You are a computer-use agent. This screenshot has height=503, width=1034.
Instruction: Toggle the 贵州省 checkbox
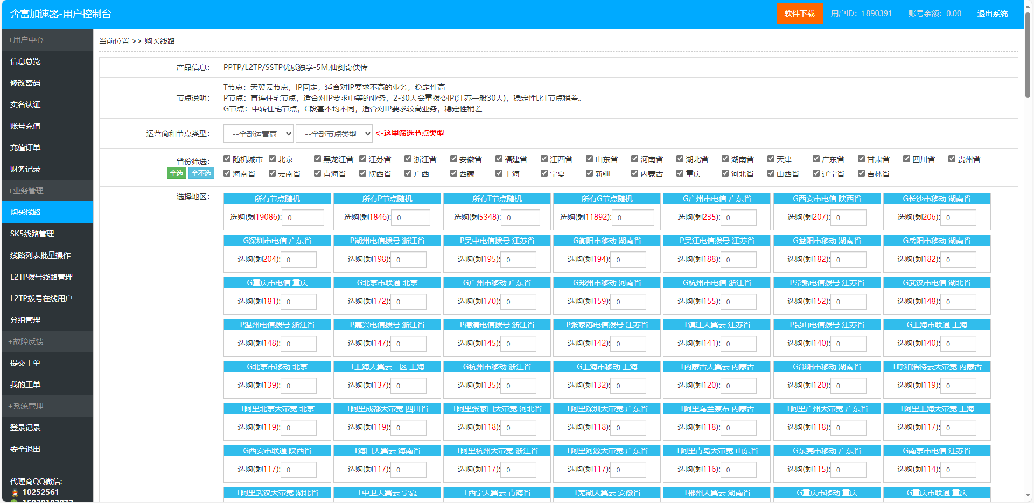point(952,159)
